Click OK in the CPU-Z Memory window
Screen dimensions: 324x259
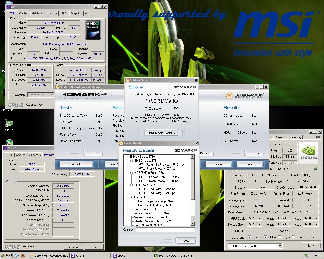point(94,247)
